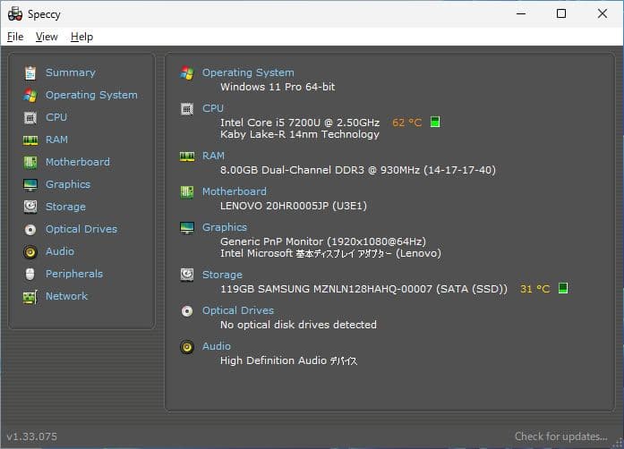Click the Graphics monitor icon in sidebar
Image resolution: width=624 pixels, height=449 pixels.
point(30,184)
